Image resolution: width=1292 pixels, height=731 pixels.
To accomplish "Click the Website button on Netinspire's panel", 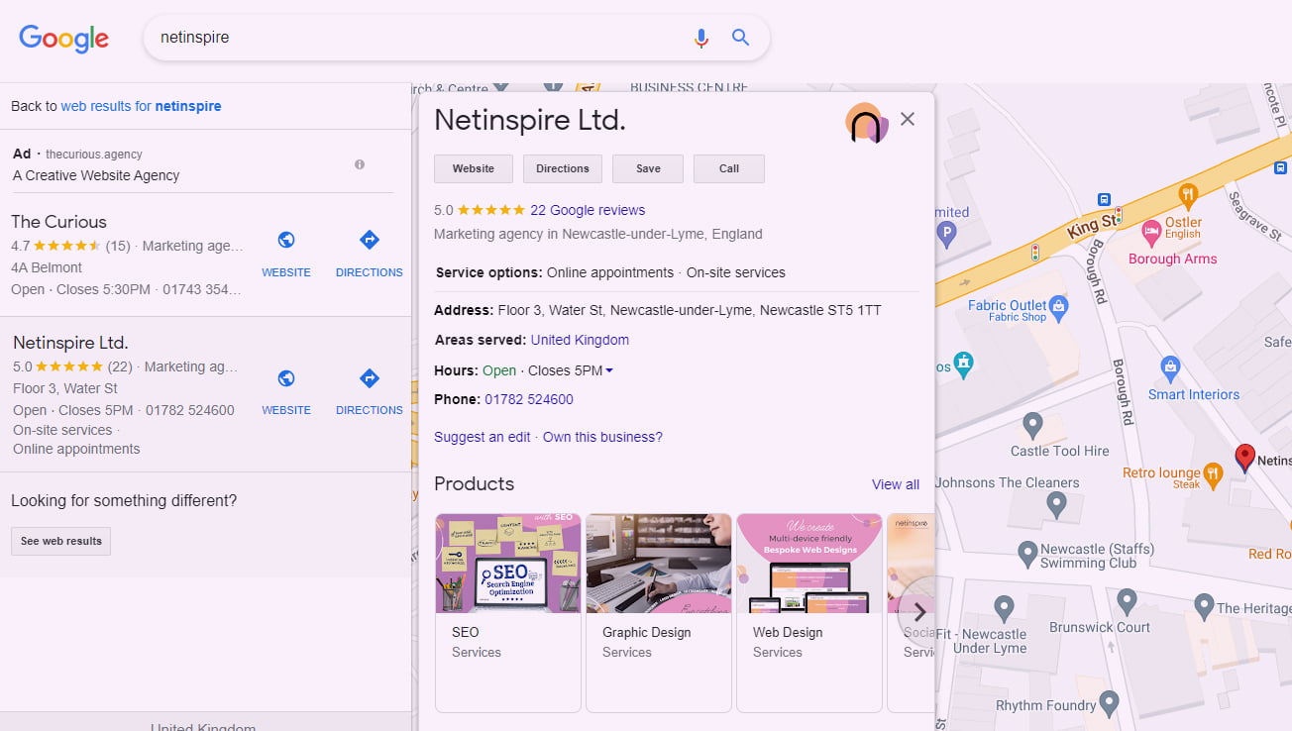I will pyautogui.click(x=473, y=168).
